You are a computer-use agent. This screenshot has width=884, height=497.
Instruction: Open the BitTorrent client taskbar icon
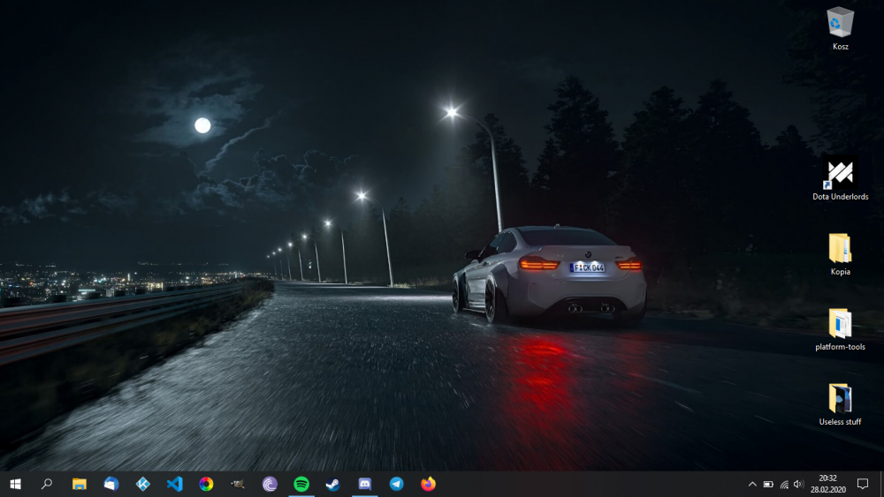270,484
